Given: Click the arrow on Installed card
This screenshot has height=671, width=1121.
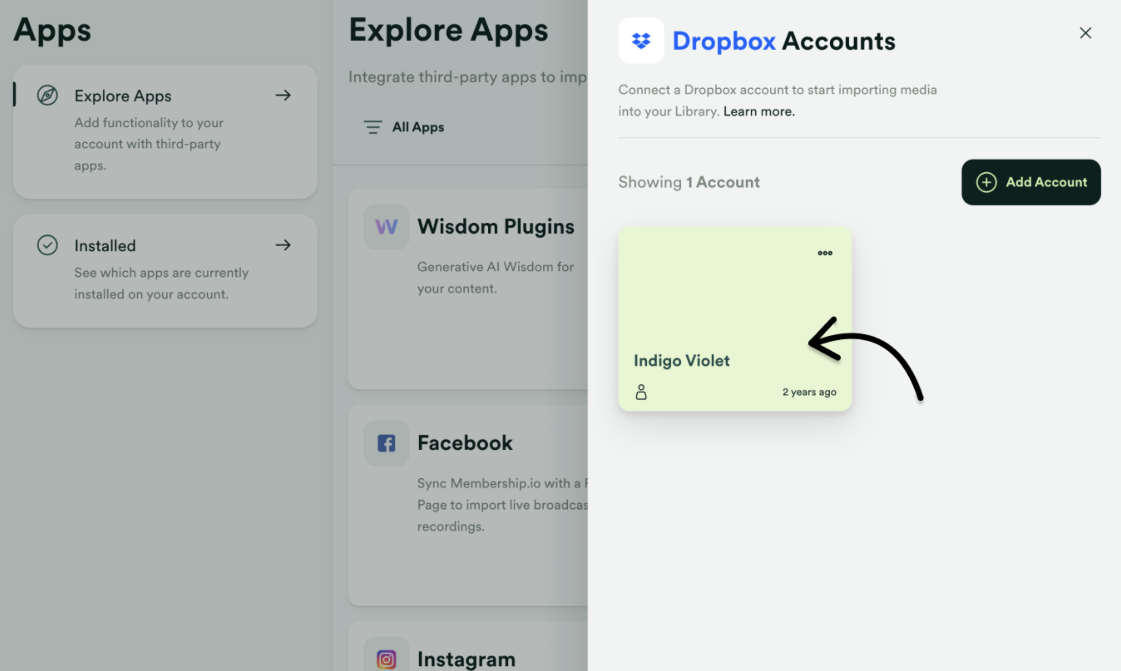Looking at the screenshot, I should pyautogui.click(x=283, y=245).
